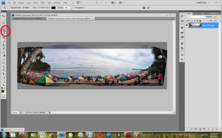Select the Horizontal Type tool
This screenshot has height=138, width=222.
click(4, 70)
